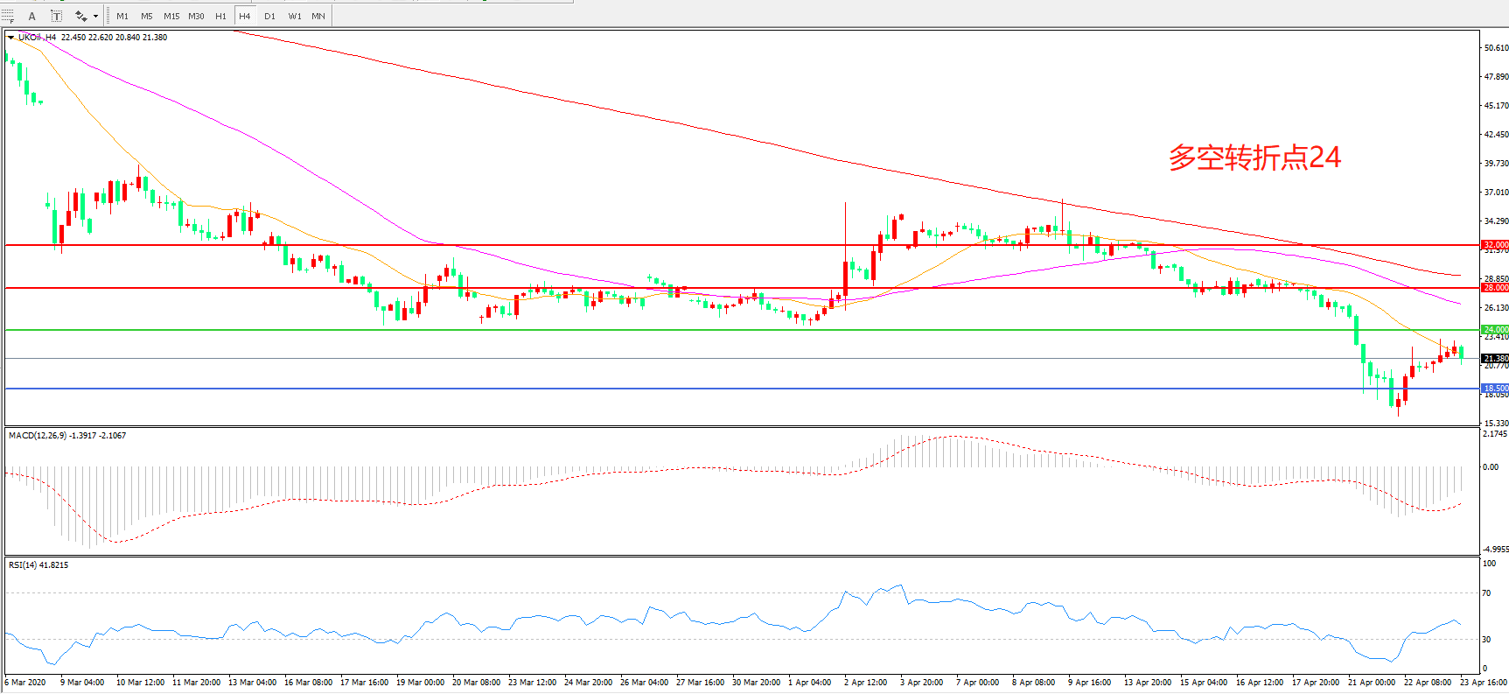Click the Arrows objects icon
Screen dimensions: 1509x694
pyautogui.click(x=80, y=16)
